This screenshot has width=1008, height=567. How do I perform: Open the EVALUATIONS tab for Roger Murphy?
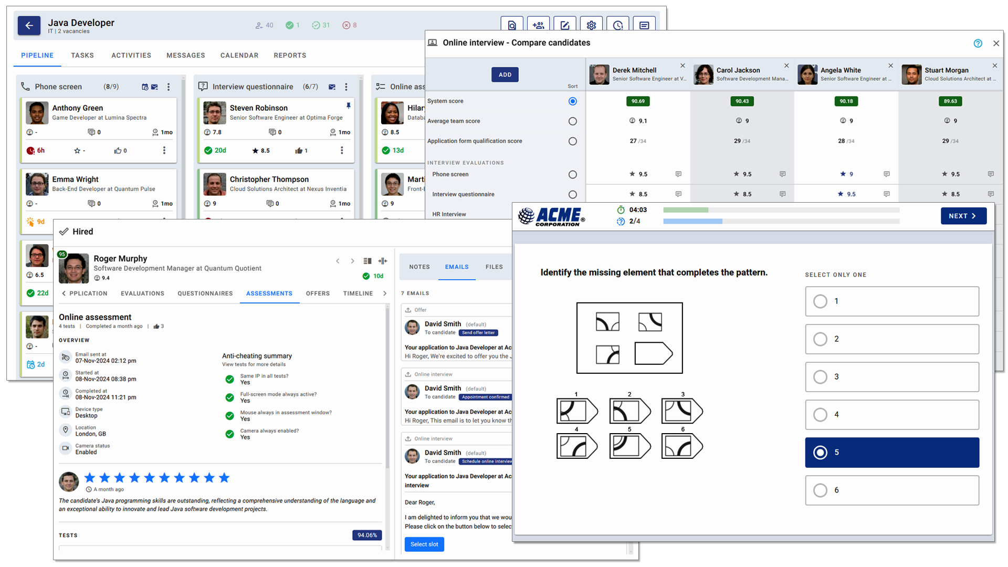pyautogui.click(x=142, y=293)
